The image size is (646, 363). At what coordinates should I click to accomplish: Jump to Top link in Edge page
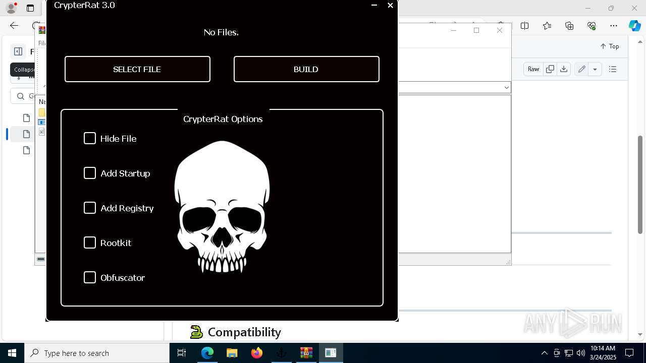[610, 46]
